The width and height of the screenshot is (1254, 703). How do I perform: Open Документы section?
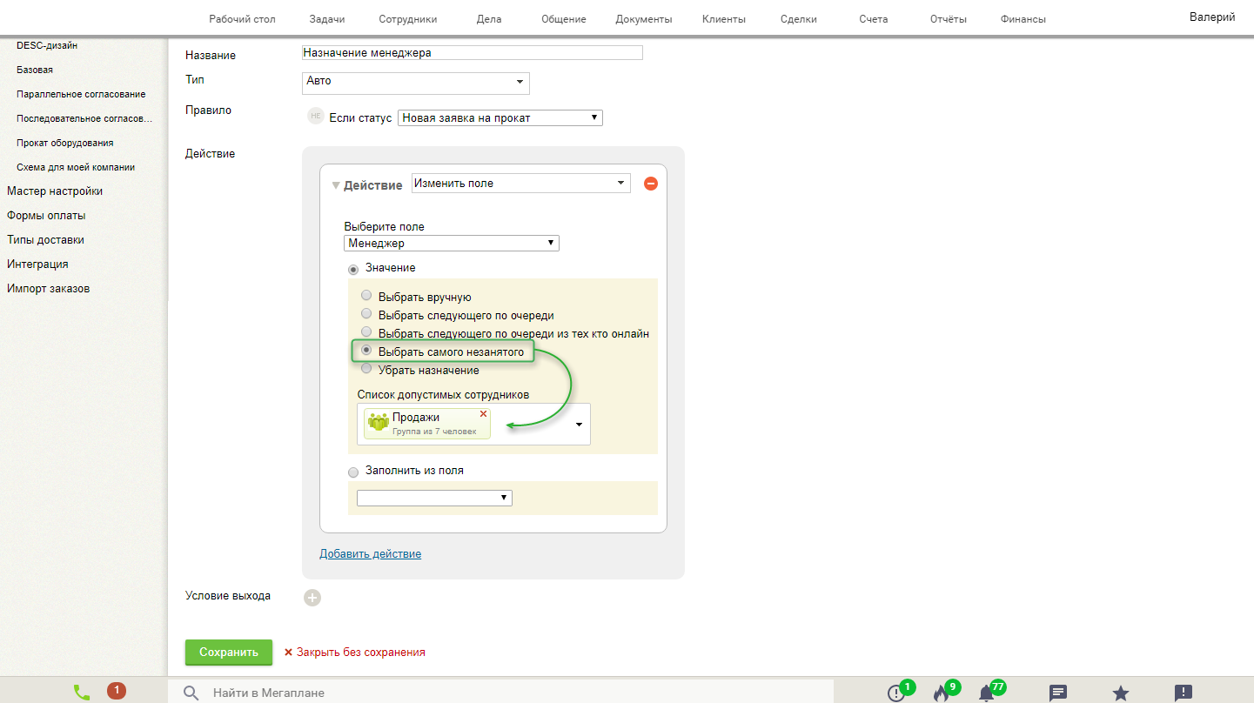644,19
